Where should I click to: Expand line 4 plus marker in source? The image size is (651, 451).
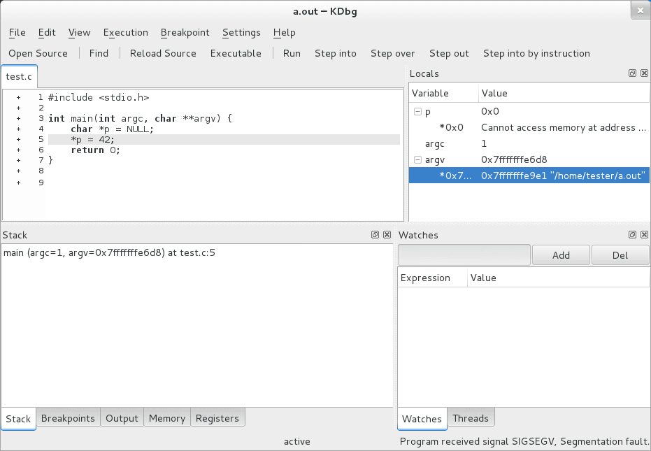pyautogui.click(x=18, y=129)
